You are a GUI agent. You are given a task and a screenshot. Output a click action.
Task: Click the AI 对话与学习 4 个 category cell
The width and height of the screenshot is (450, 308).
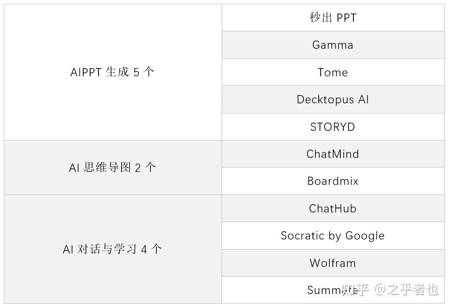112,249
